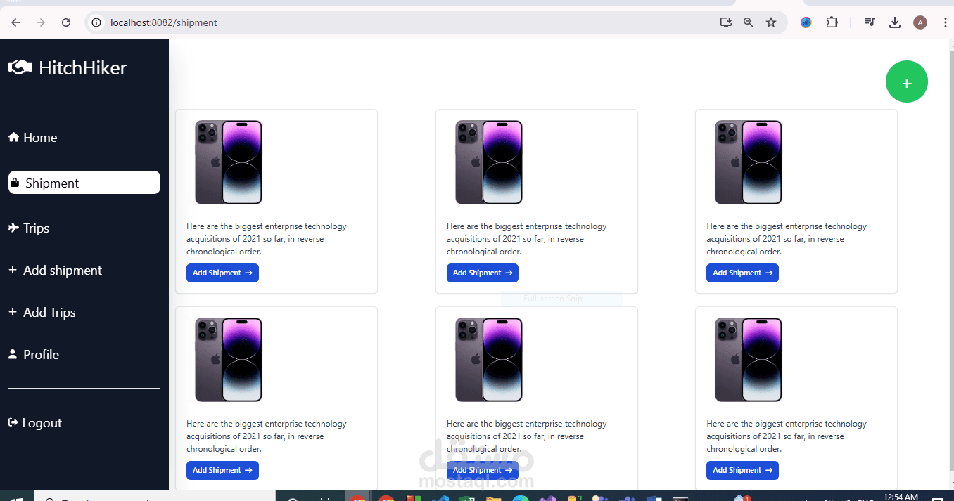Log out using the Logout link

(x=35, y=423)
